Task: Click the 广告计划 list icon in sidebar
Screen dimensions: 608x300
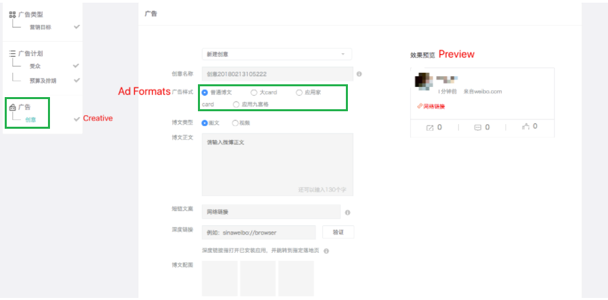Action: (12, 53)
